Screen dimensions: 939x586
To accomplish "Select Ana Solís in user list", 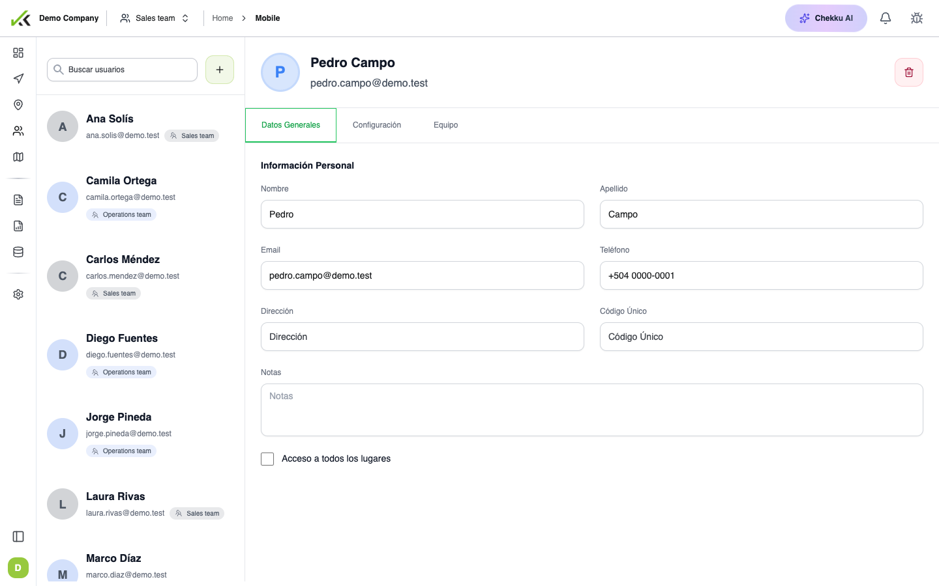I will coord(141,126).
